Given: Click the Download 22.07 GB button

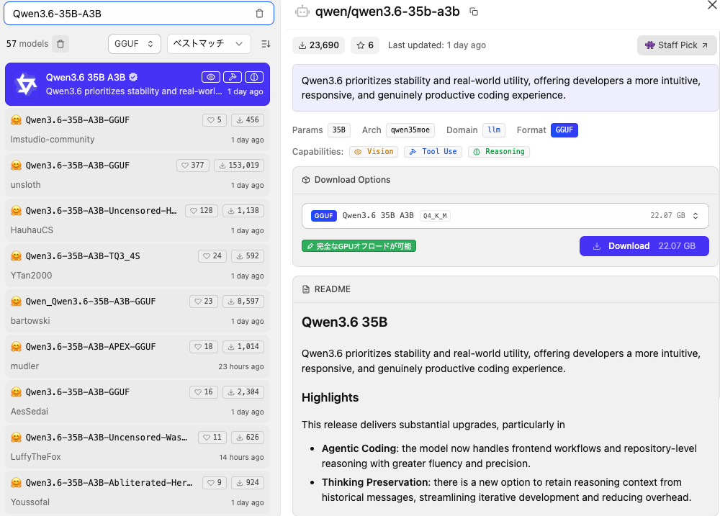Looking at the screenshot, I should (644, 246).
